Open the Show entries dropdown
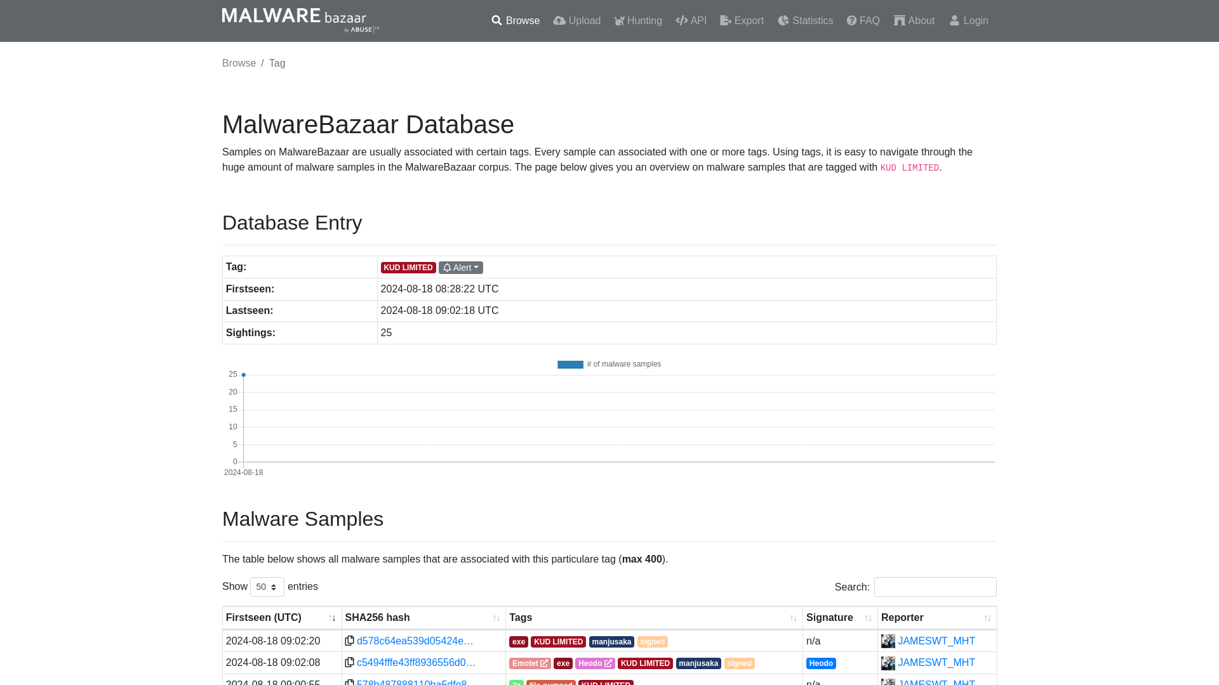This screenshot has width=1219, height=685. click(x=267, y=587)
